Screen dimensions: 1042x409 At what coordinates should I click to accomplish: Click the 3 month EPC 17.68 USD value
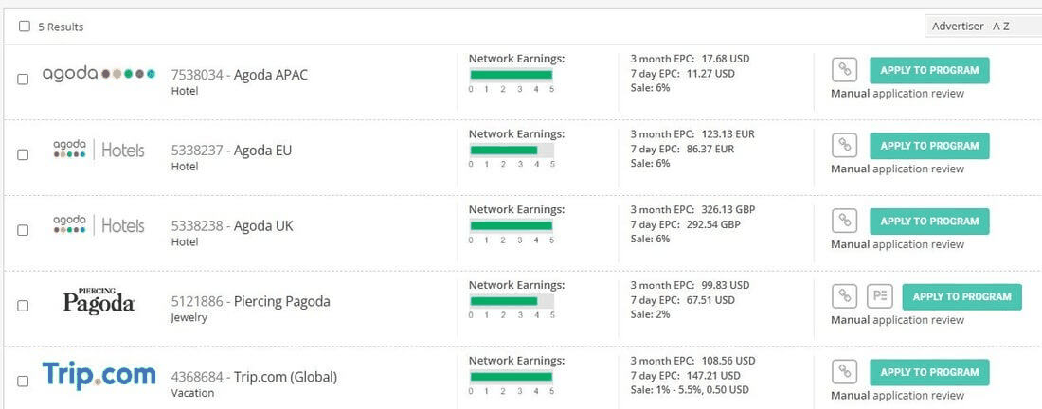tap(726, 59)
